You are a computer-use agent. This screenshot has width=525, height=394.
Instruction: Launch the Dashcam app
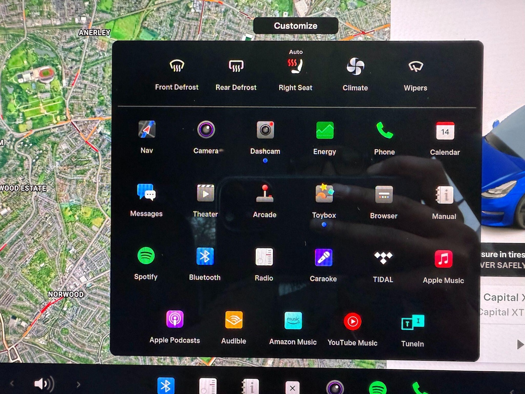pos(265,130)
